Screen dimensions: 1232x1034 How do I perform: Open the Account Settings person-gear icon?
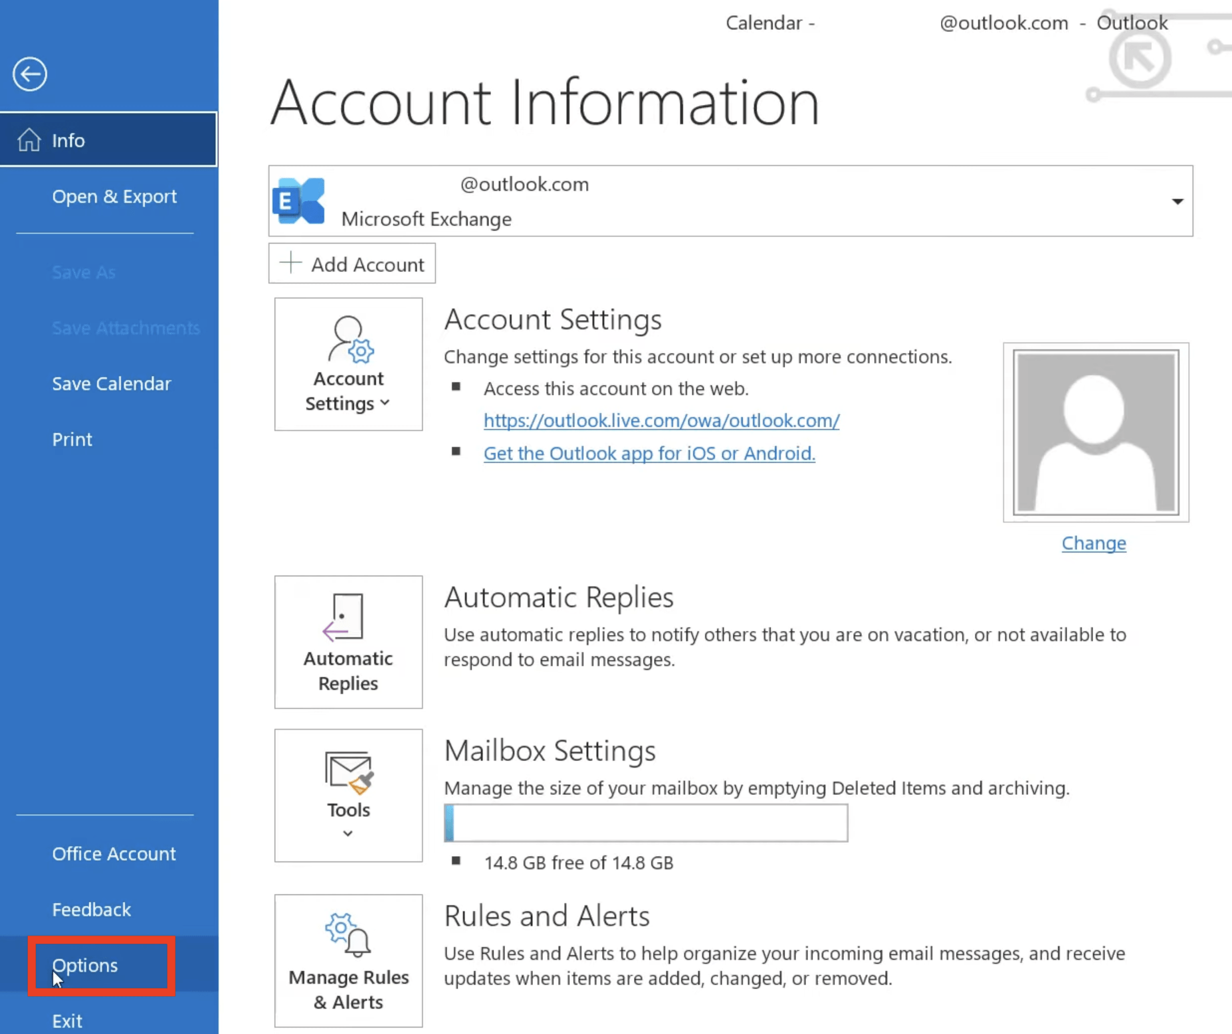click(x=351, y=339)
